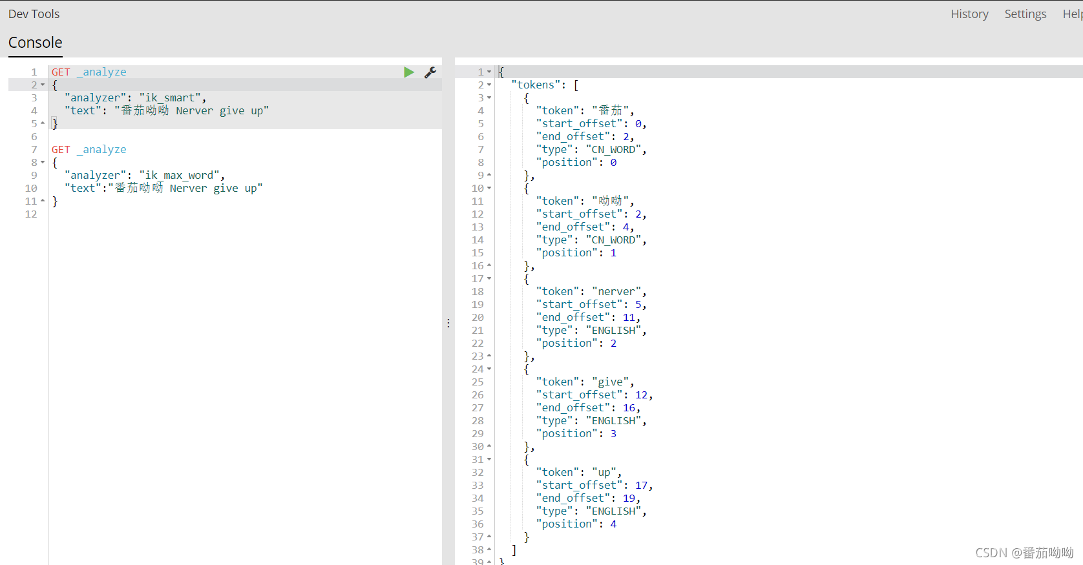Screen dimensions: 1083x565
Task: Click empty editor line 12
Action: coord(245,214)
